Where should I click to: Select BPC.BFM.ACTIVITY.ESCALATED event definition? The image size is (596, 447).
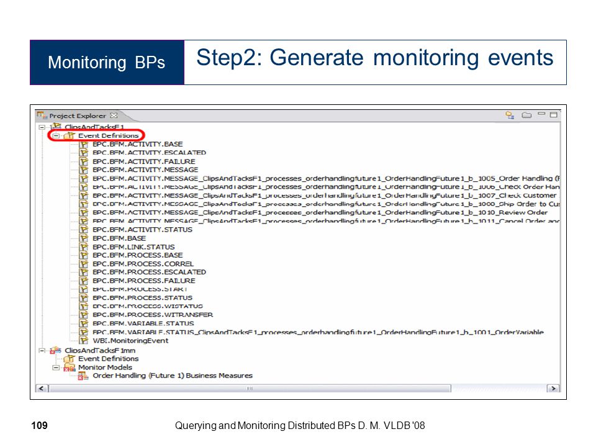click(150, 153)
